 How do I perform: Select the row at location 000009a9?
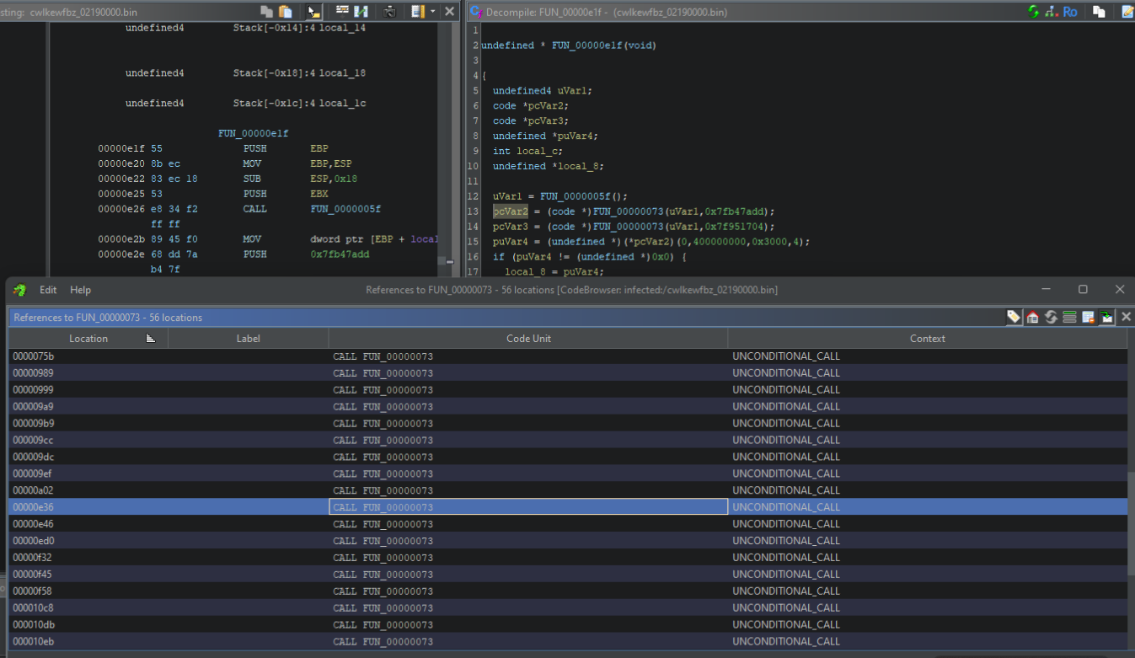[x=568, y=406]
